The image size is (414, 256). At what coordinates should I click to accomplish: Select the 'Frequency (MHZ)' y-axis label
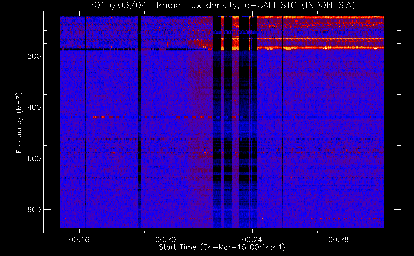point(19,123)
